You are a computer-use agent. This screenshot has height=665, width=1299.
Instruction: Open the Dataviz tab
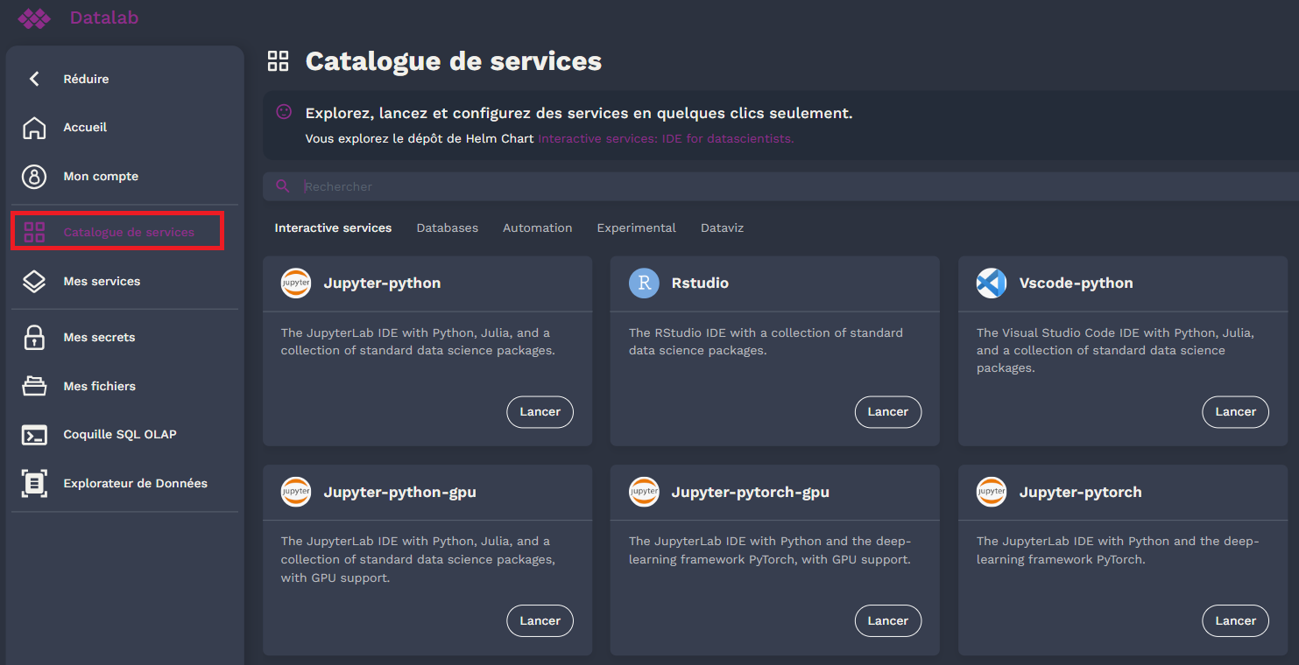coord(722,227)
